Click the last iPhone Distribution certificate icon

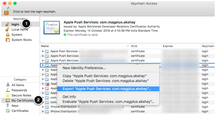pos(47,112)
